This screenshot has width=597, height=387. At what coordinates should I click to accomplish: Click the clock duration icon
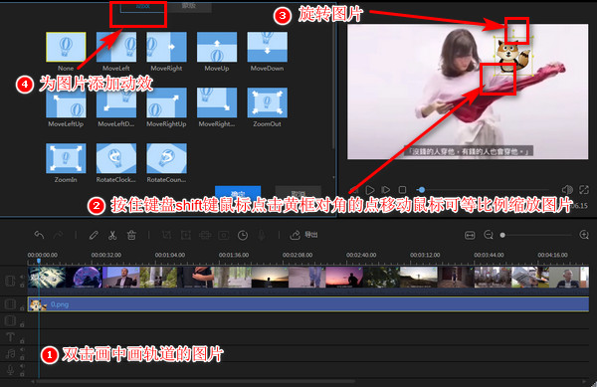point(243,236)
